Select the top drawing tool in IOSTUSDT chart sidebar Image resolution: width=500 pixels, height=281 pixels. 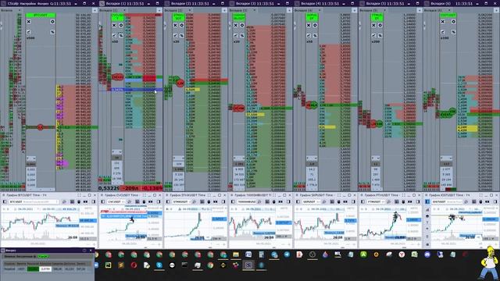(427, 210)
